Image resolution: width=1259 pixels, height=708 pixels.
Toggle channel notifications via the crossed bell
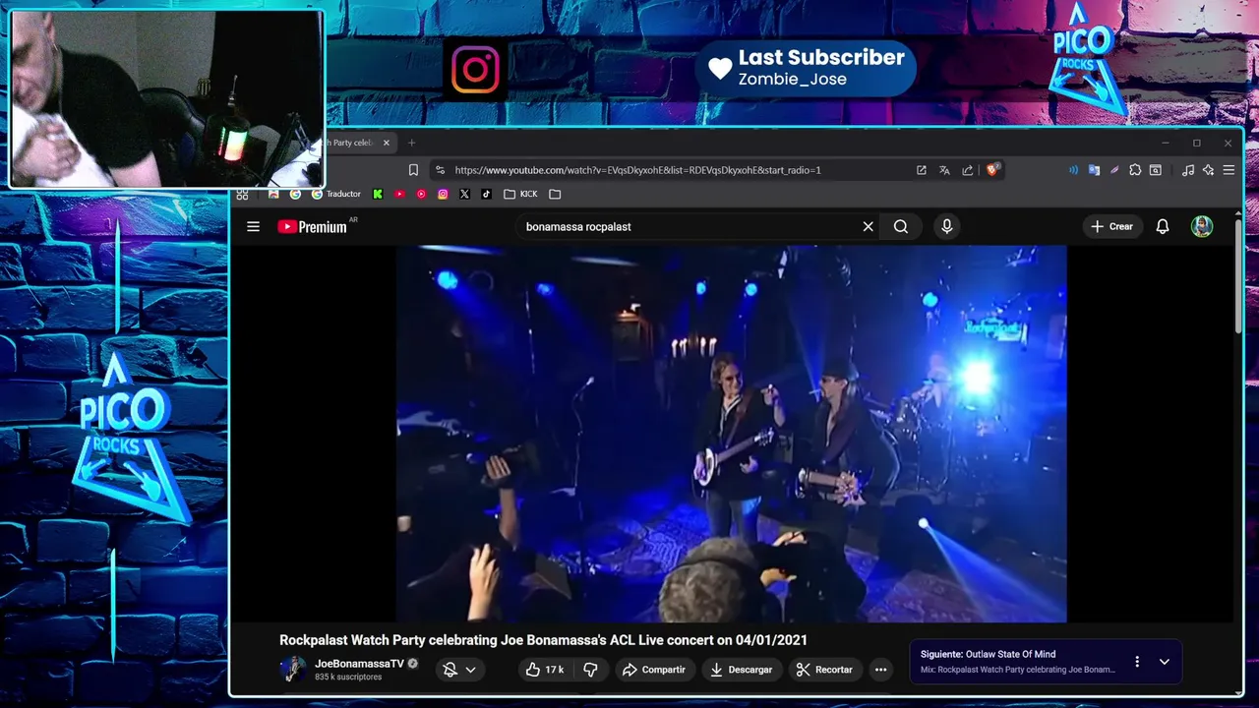450,670
